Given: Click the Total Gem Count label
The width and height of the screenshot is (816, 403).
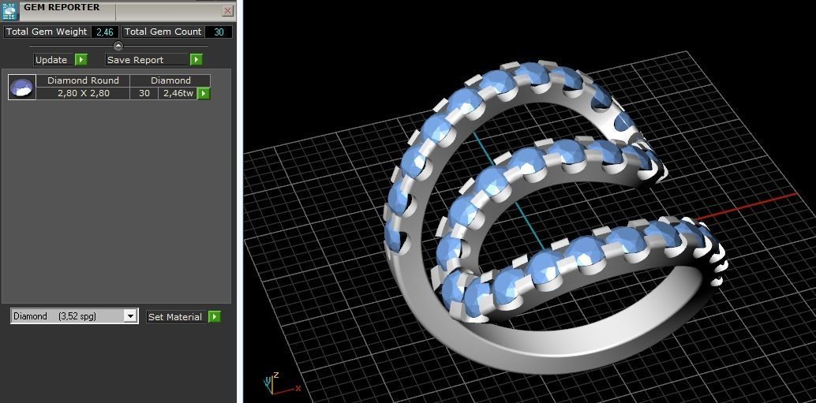Looking at the screenshot, I should pyautogui.click(x=163, y=32).
